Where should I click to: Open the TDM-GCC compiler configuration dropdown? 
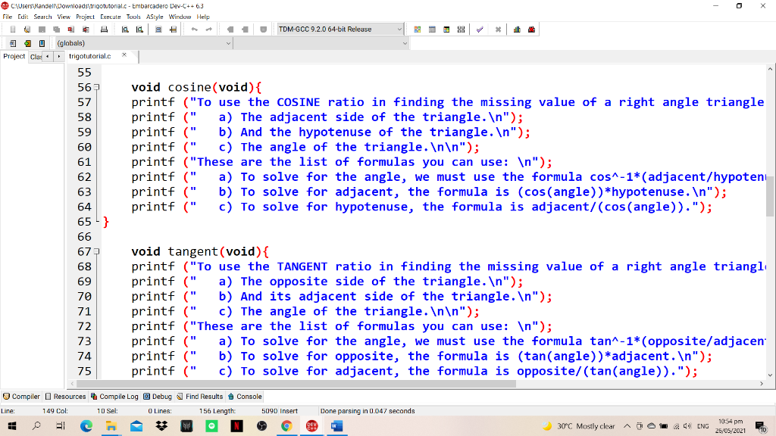(400, 30)
